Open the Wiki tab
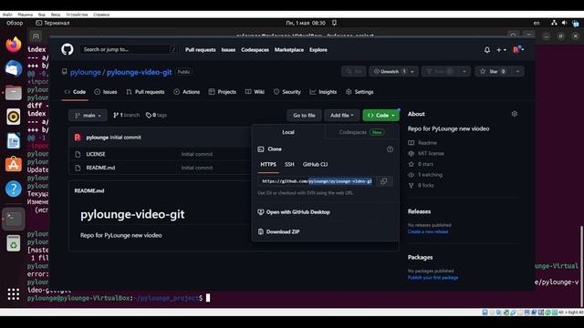 pyautogui.click(x=255, y=92)
